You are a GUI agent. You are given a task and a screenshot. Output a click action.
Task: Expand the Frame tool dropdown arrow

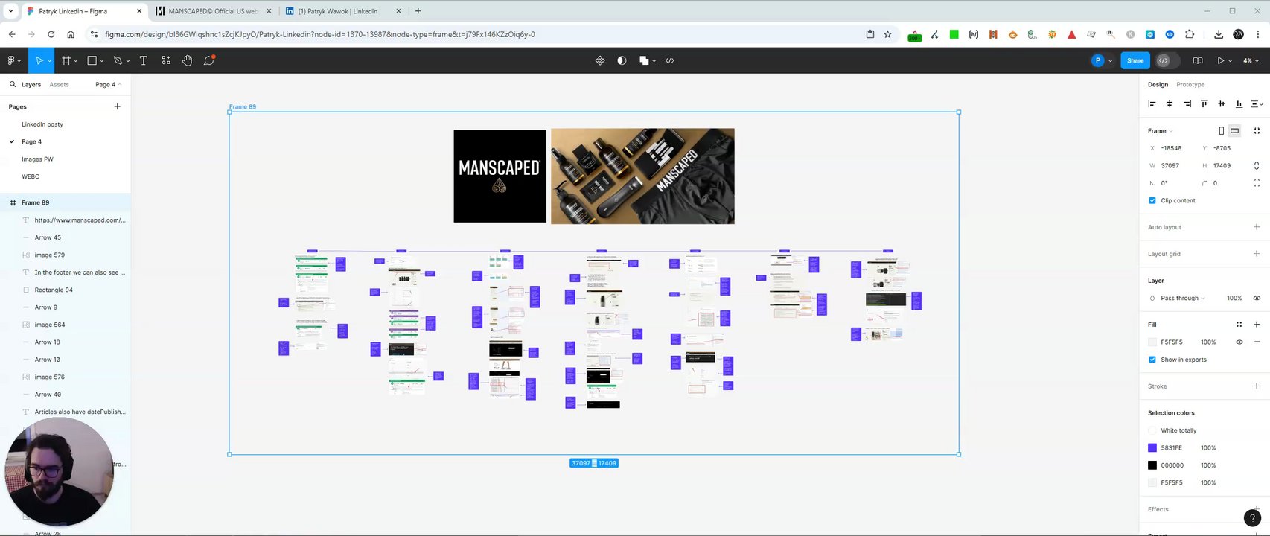(76, 61)
